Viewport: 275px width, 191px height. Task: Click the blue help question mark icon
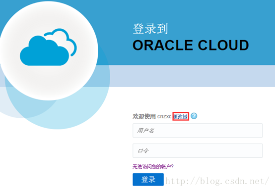coord(194,116)
